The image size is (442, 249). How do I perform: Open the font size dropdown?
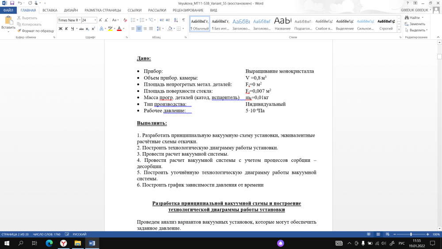point(95,20)
